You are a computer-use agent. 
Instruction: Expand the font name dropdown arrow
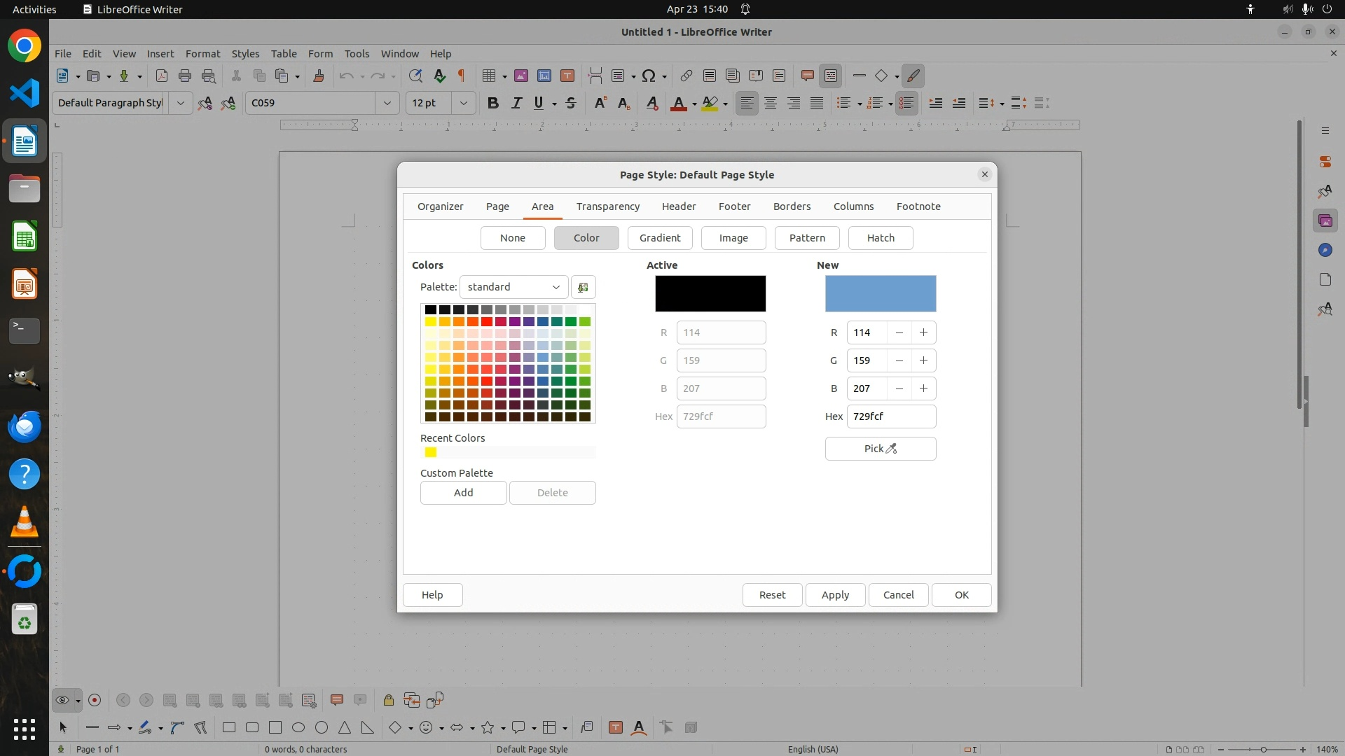point(387,103)
